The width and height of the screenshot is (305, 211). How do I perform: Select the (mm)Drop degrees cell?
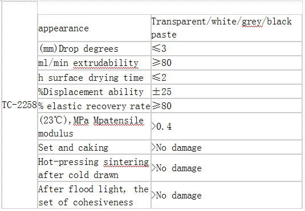[x=94, y=48]
